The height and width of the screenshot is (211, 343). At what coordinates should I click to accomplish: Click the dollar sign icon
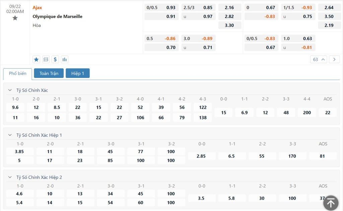coord(55,60)
